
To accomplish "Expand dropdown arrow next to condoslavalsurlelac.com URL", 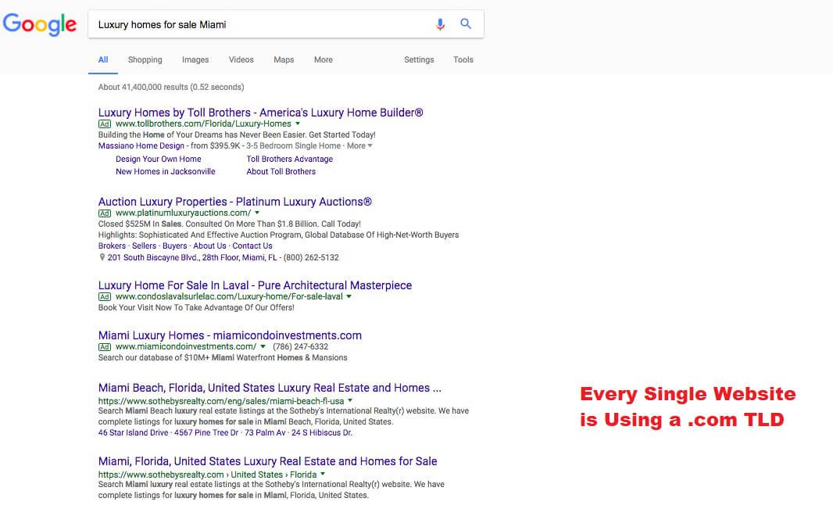I will (x=349, y=296).
